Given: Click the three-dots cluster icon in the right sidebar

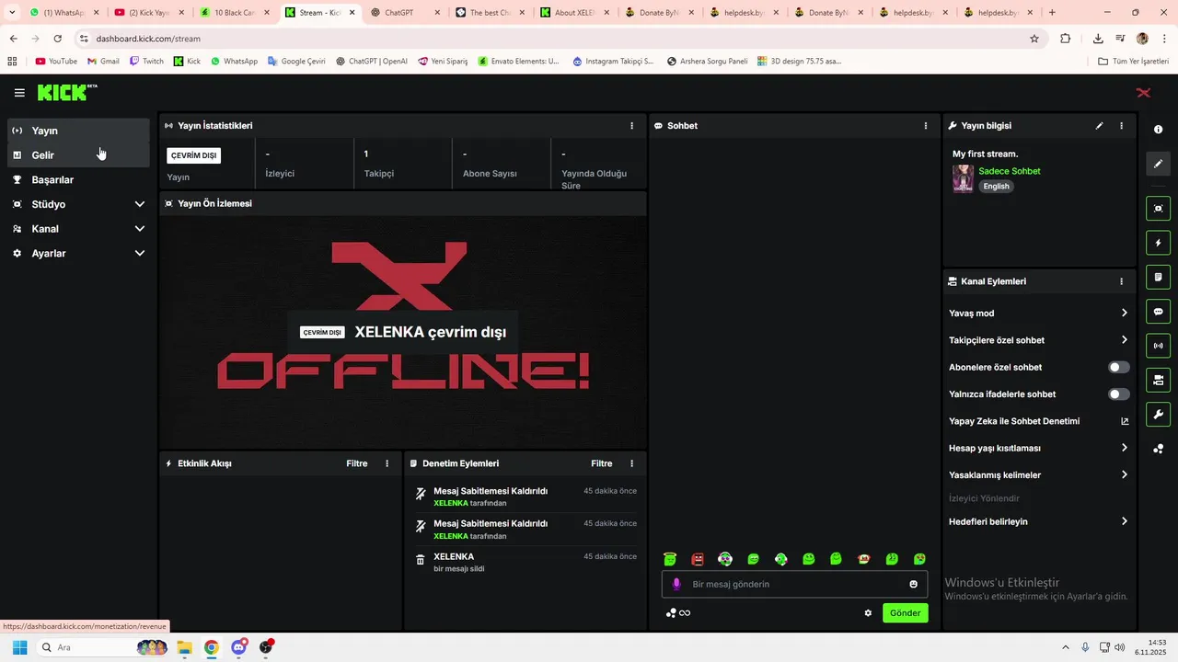Looking at the screenshot, I should pyautogui.click(x=1158, y=449).
